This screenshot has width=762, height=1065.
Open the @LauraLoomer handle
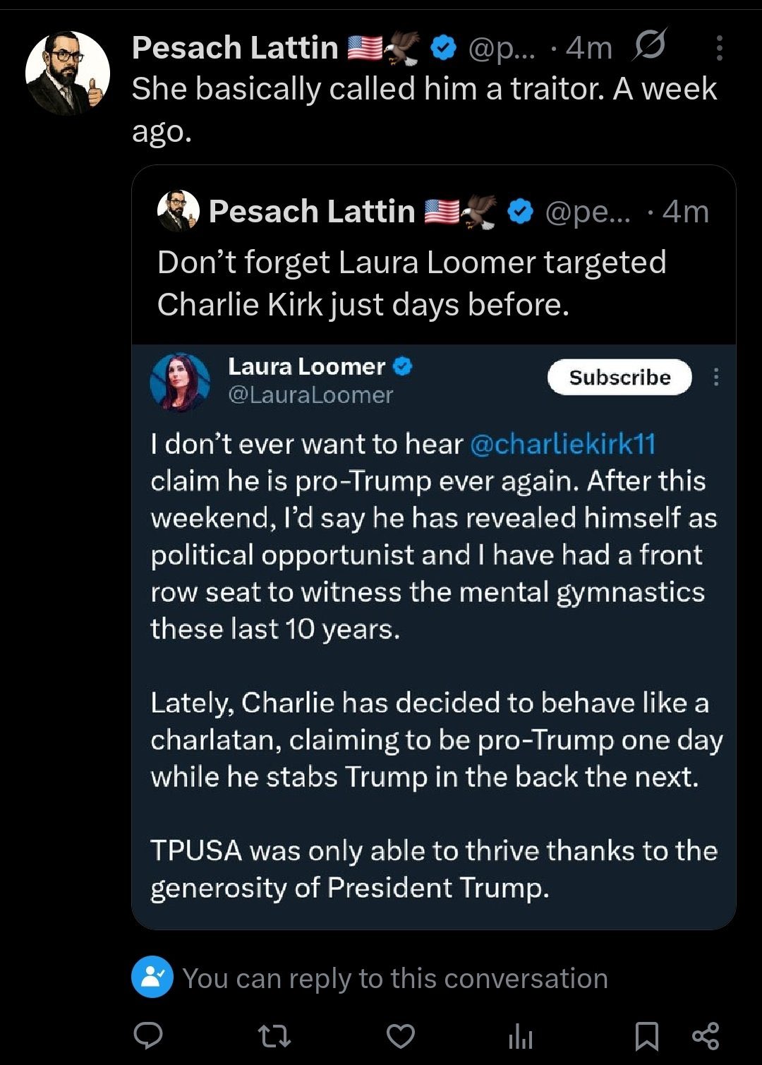click(310, 395)
